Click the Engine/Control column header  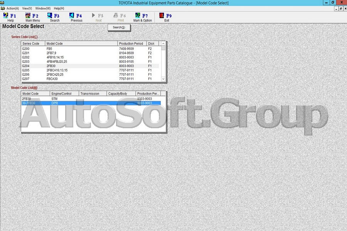[64, 94]
